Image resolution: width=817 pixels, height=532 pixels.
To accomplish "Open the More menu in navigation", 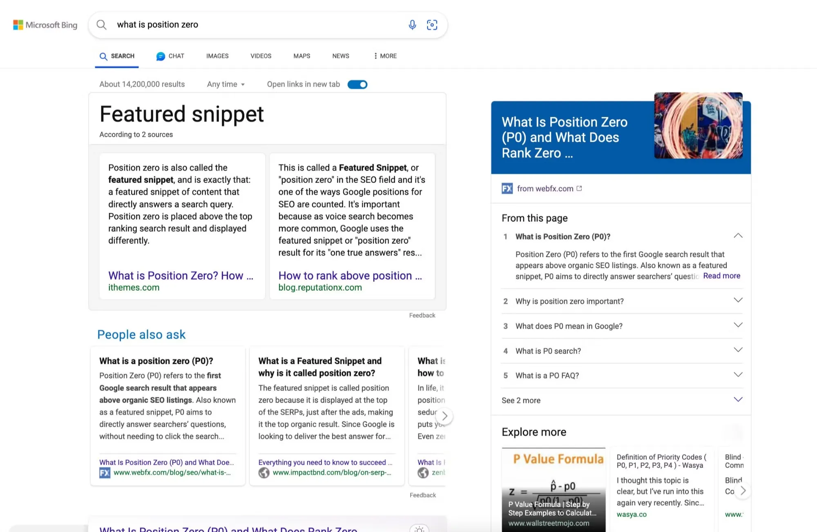I will click(385, 56).
